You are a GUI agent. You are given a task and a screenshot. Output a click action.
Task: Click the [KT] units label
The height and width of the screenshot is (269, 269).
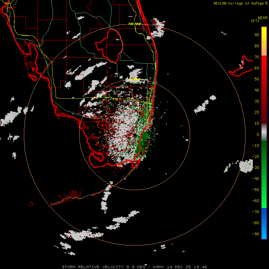(x=255, y=21)
